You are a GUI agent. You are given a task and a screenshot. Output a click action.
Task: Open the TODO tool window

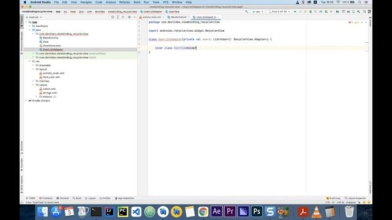coord(31,198)
